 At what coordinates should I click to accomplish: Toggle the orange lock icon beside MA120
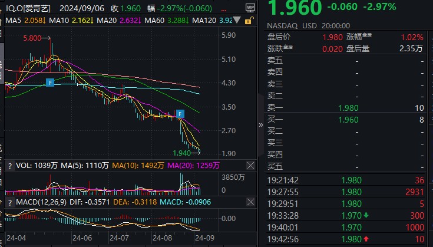point(249,21)
